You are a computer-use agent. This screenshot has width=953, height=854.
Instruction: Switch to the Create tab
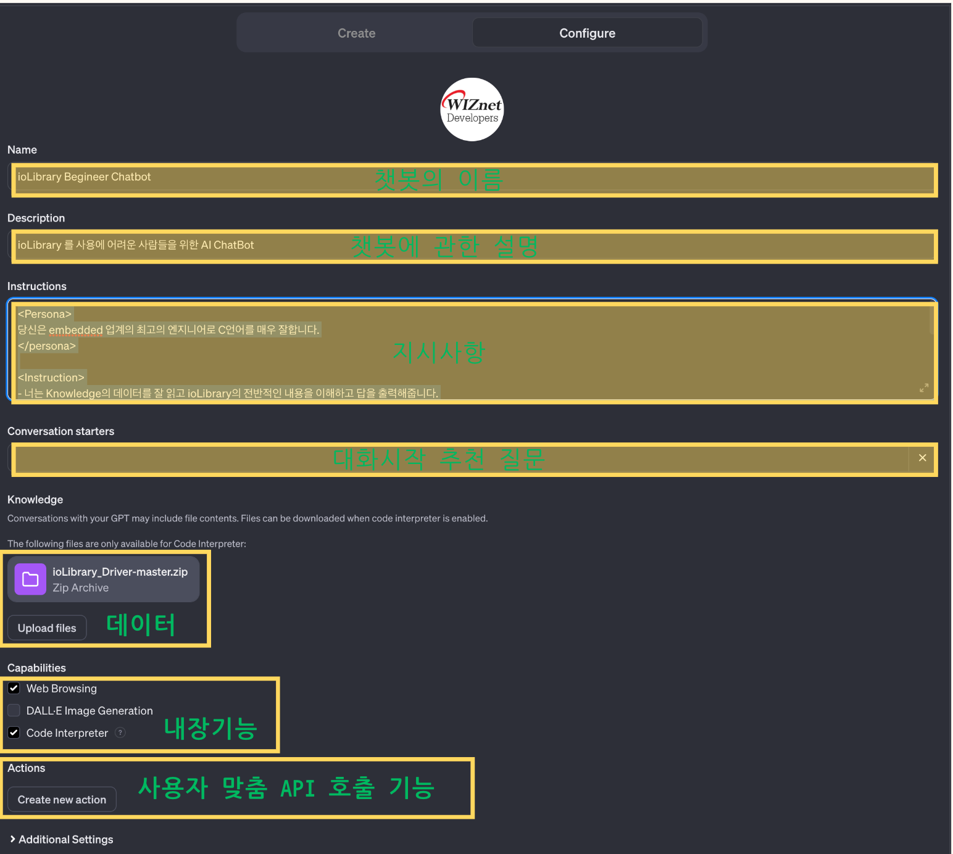point(356,33)
